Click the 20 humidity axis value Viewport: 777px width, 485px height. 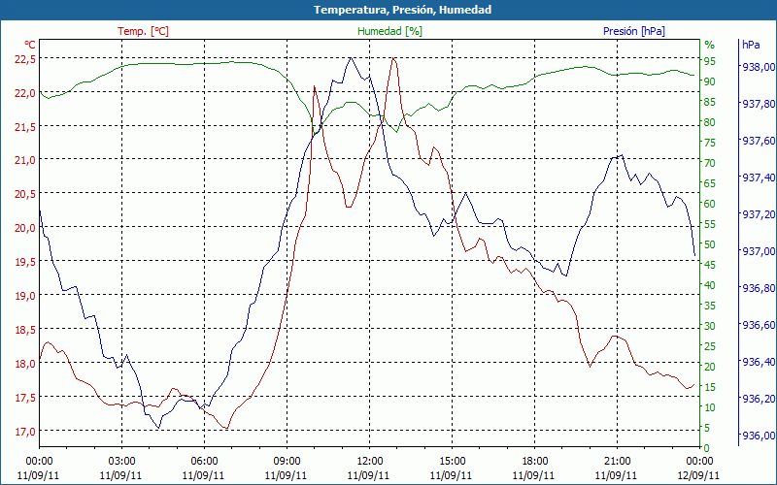tap(710, 367)
